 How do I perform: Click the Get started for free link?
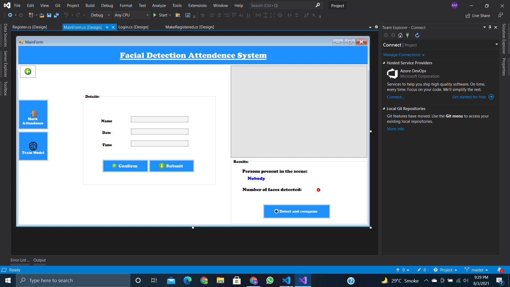pos(469,97)
